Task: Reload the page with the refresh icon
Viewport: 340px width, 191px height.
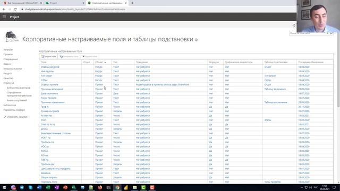Action: coord(15,10)
